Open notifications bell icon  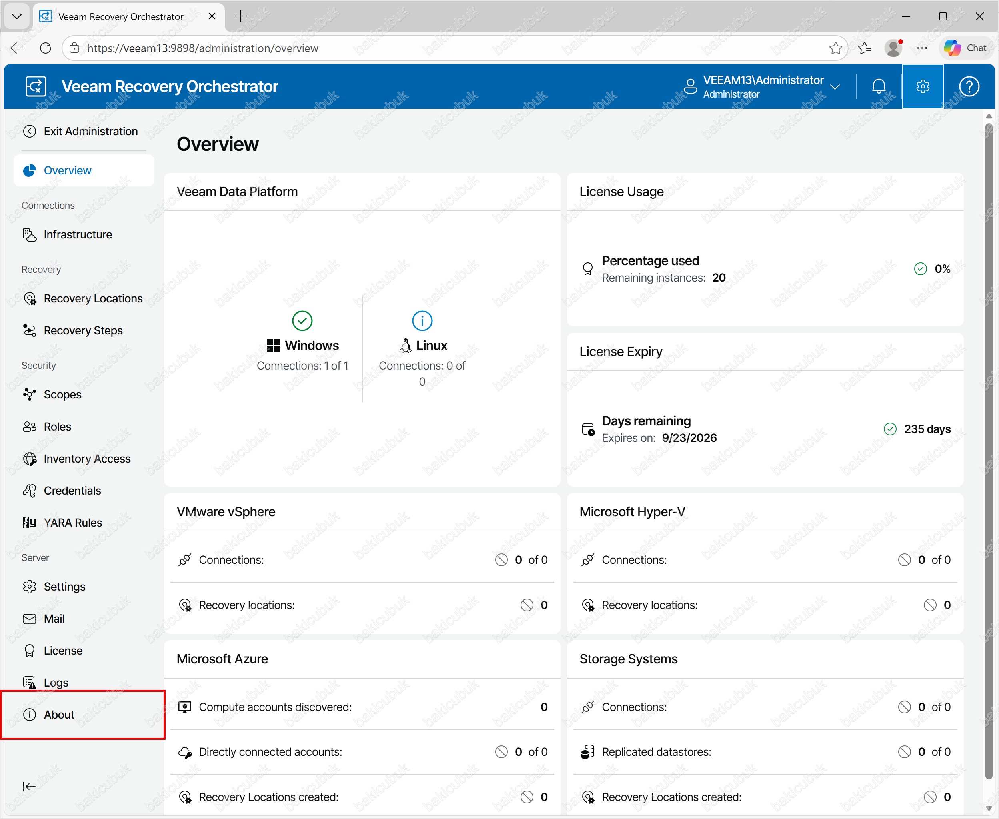click(x=878, y=86)
